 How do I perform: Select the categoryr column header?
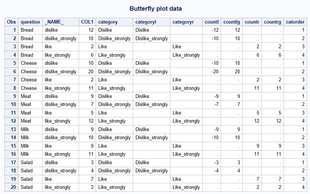pyautogui.click(x=186, y=22)
